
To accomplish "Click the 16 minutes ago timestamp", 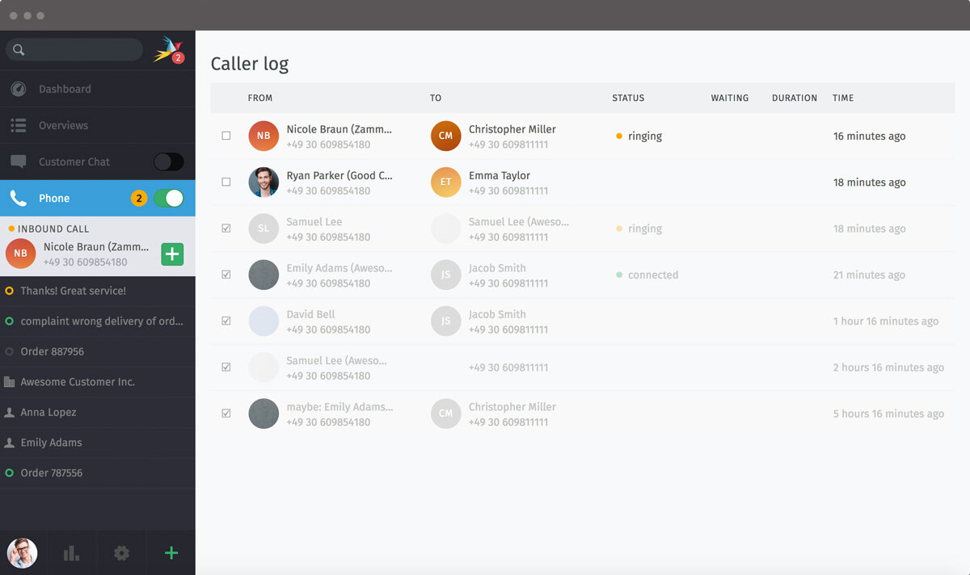I will (x=870, y=136).
